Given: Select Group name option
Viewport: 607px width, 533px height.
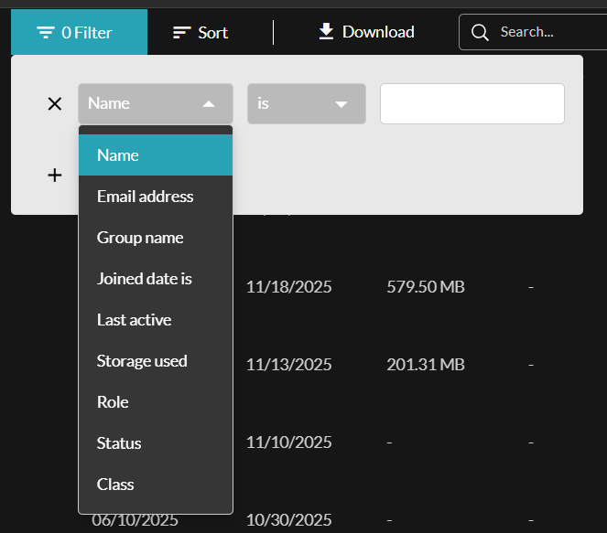Looking at the screenshot, I should click(156, 238).
